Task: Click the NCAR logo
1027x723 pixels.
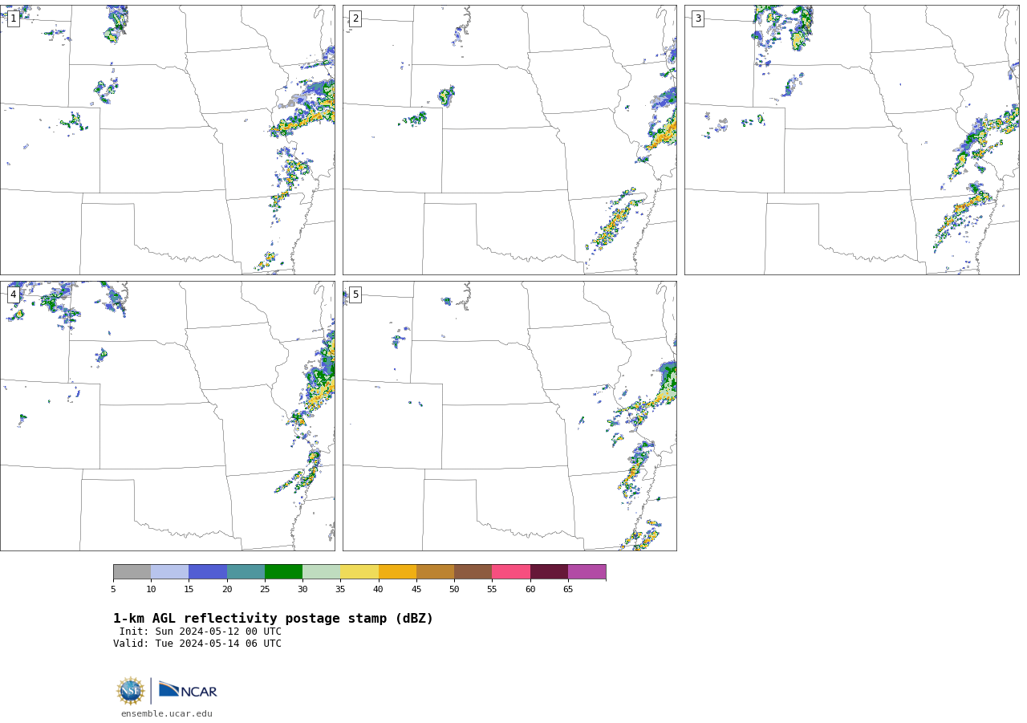Action: pos(188,690)
